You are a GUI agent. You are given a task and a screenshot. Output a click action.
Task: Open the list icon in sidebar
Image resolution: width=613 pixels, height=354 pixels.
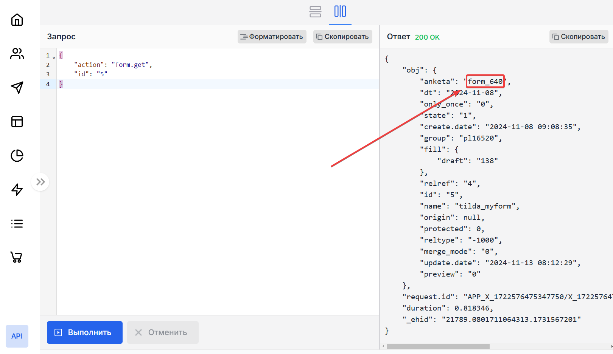click(17, 224)
